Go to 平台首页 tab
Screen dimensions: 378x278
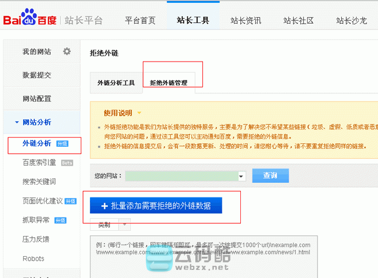coord(140,21)
